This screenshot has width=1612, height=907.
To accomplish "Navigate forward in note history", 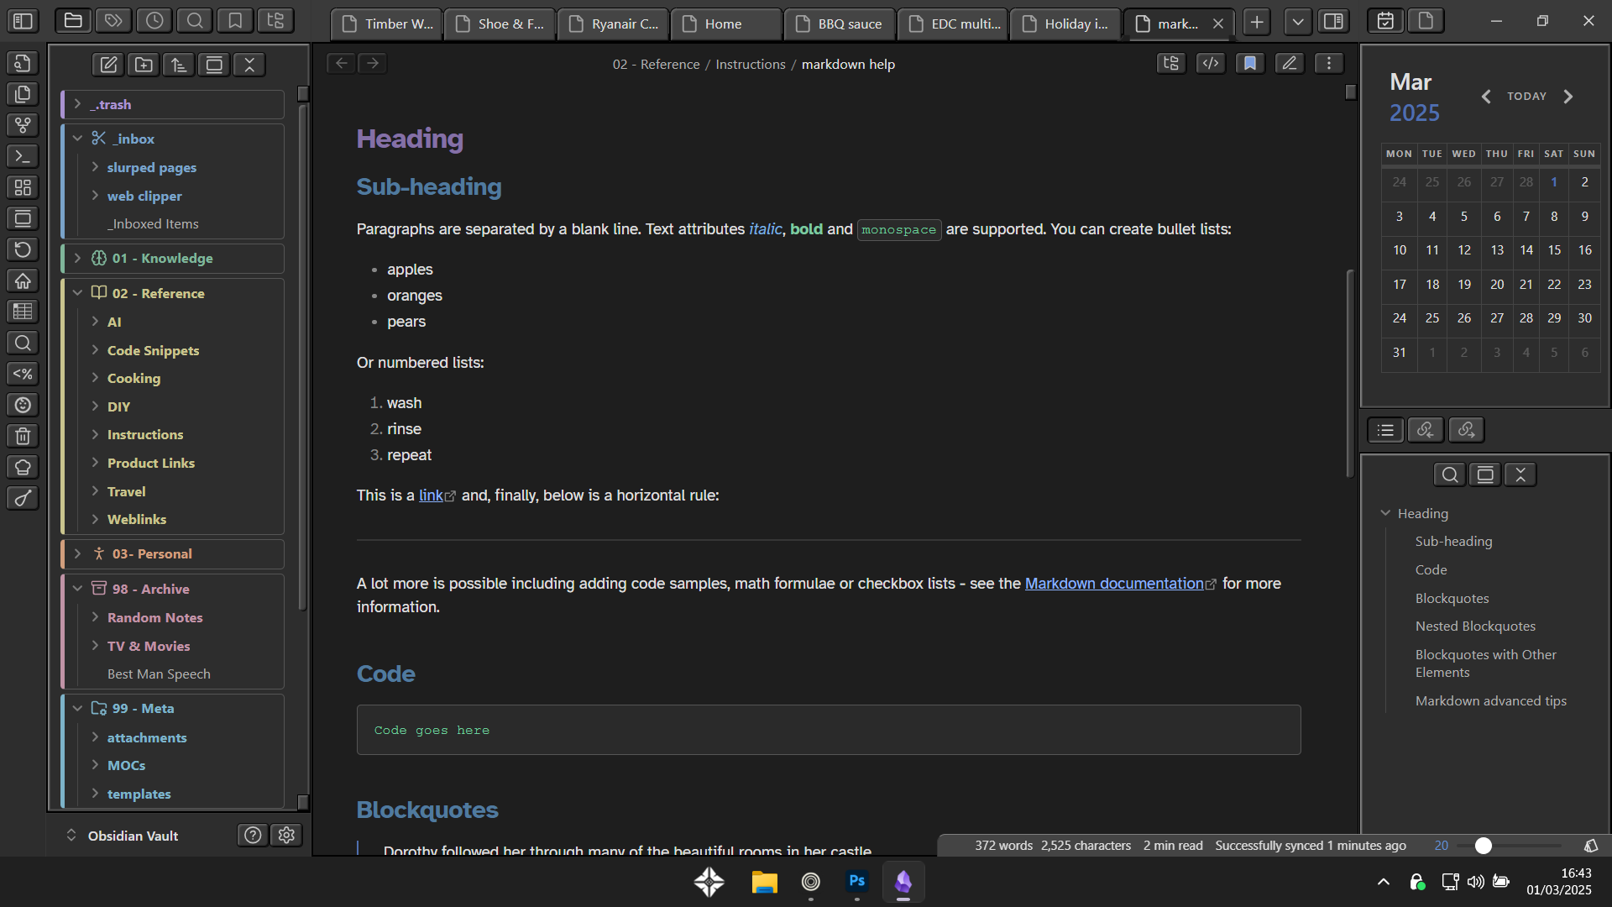I will [373, 63].
